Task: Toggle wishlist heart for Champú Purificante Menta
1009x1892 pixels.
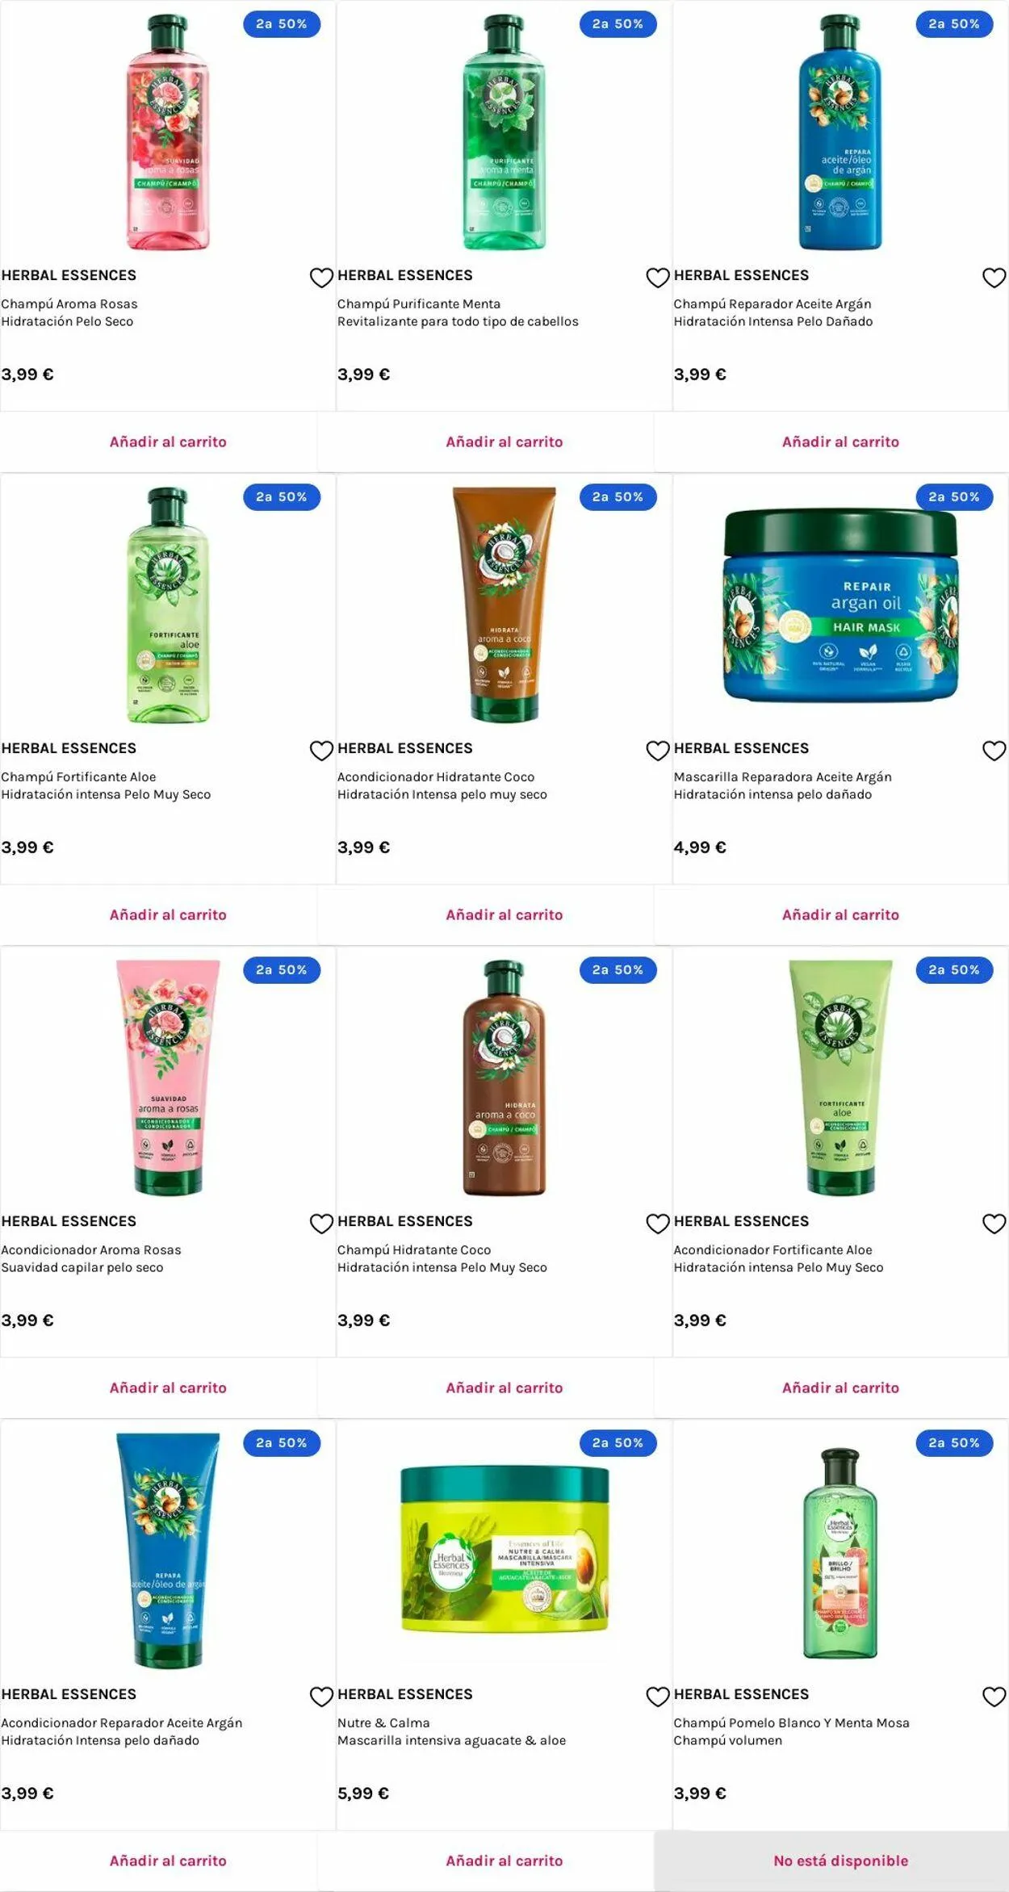Action: click(658, 278)
